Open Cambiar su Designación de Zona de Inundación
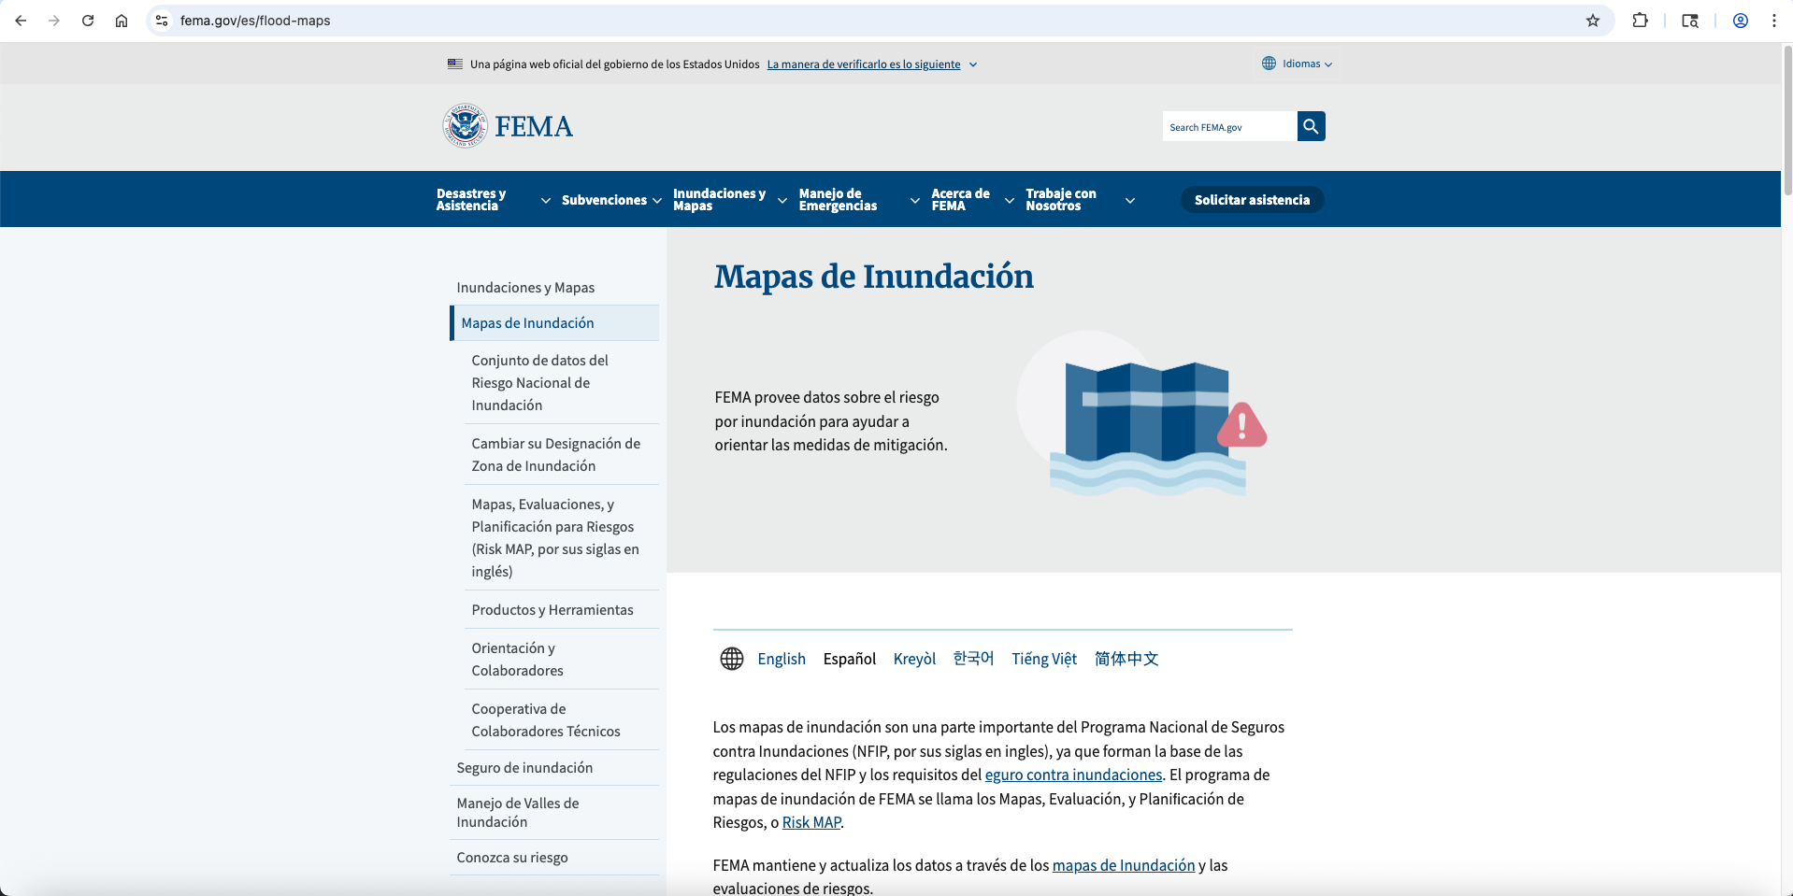The height and width of the screenshot is (896, 1793). point(561,455)
